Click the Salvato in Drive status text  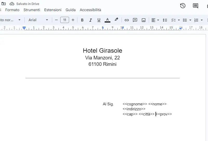(28, 4)
